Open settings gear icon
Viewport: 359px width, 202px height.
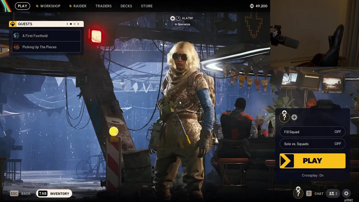click(x=346, y=194)
